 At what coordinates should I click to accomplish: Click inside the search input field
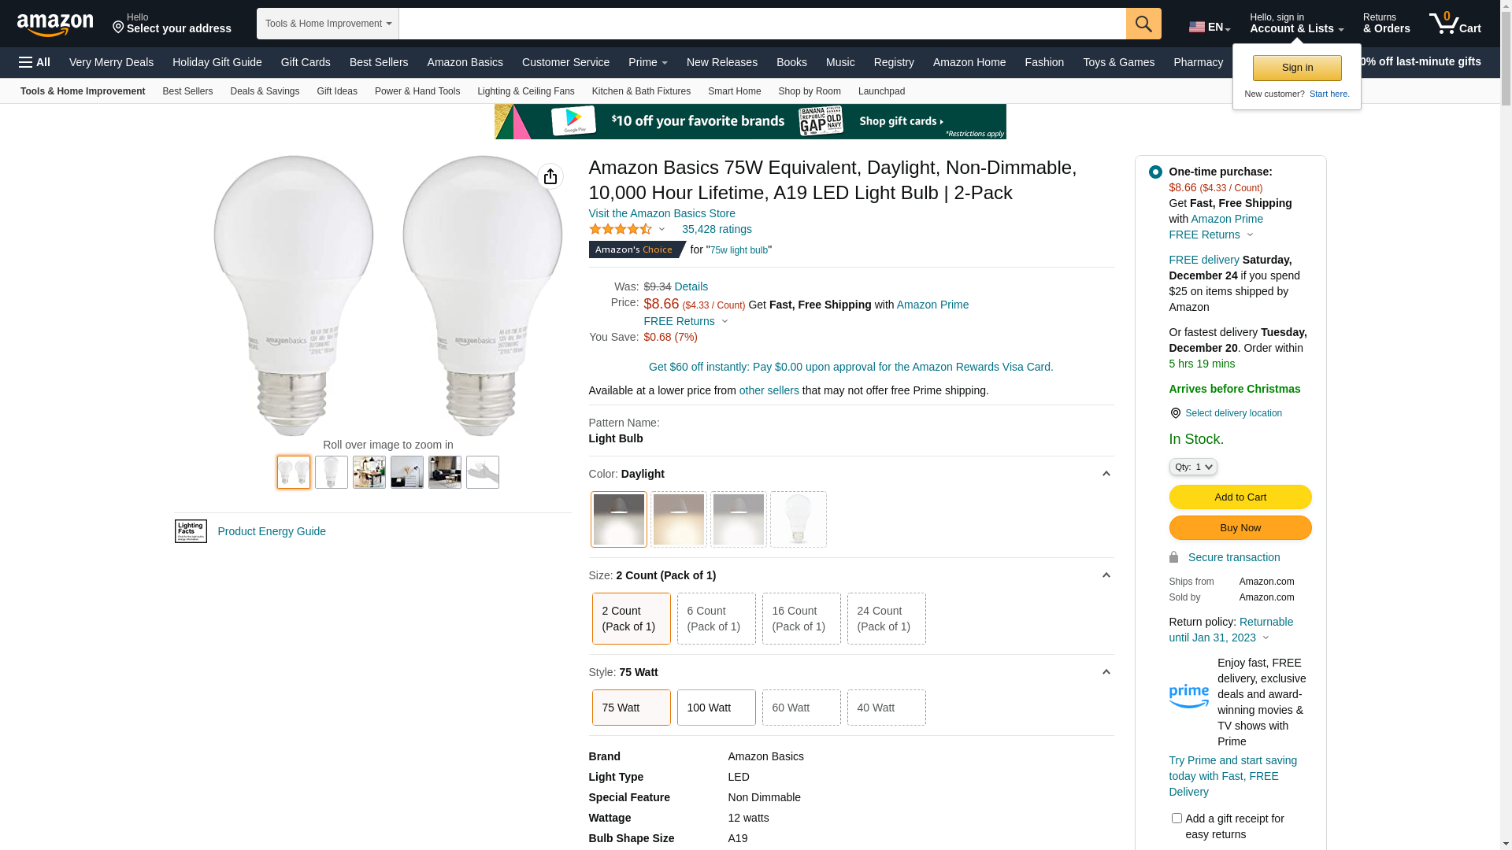tap(762, 24)
